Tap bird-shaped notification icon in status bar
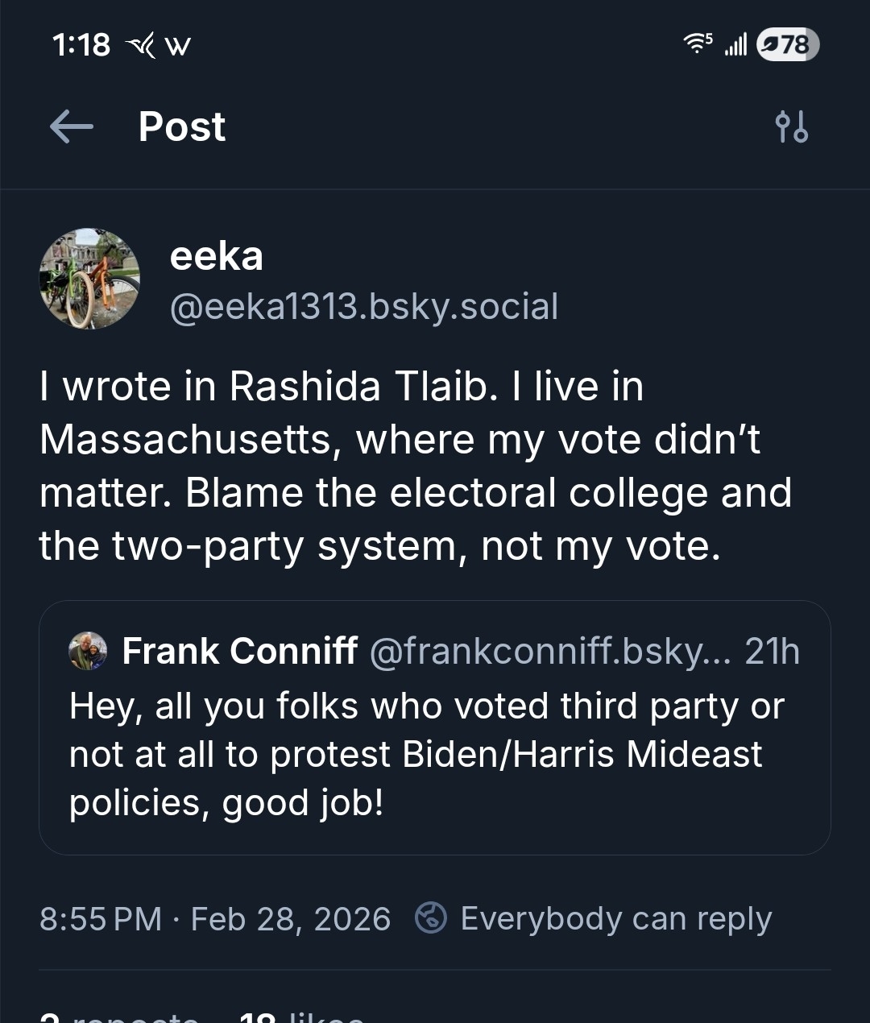Image resolution: width=870 pixels, height=1023 pixels. (140, 46)
